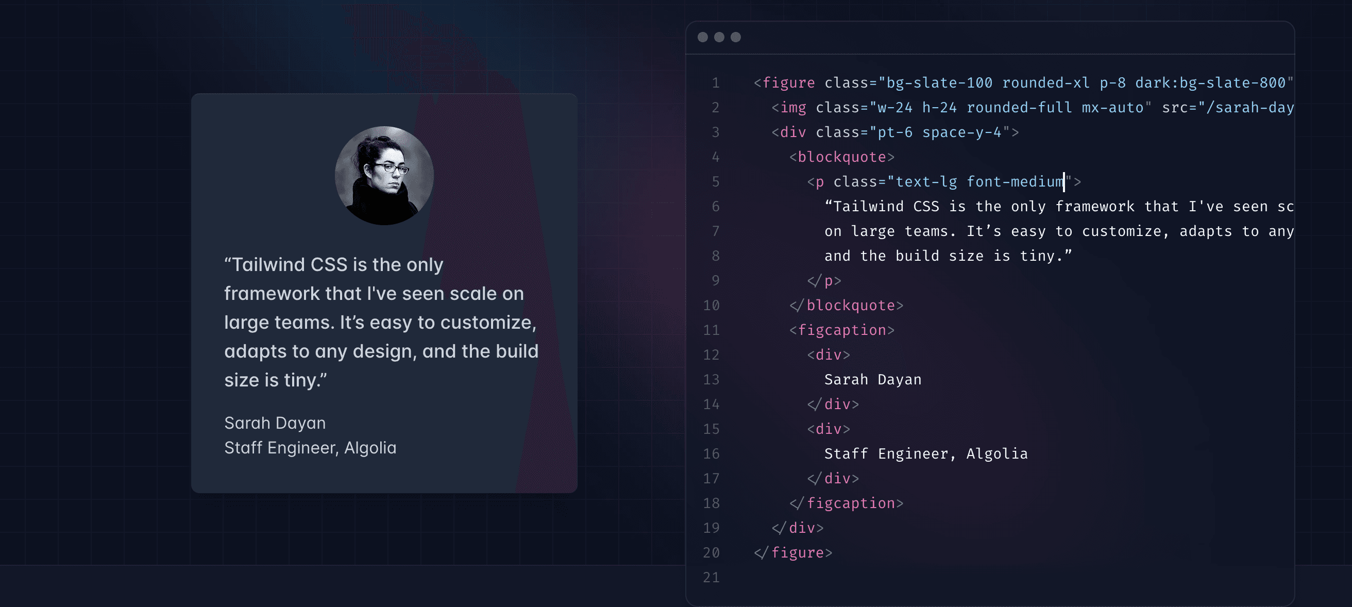Click the closing figcaption tag on line 18
1352x607 pixels.
coord(846,503)
